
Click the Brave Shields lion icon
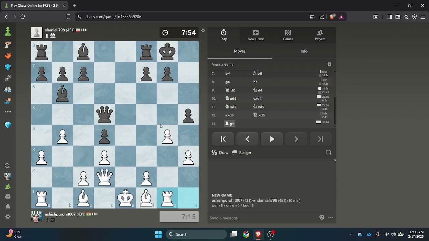click(x=332, y=17)
